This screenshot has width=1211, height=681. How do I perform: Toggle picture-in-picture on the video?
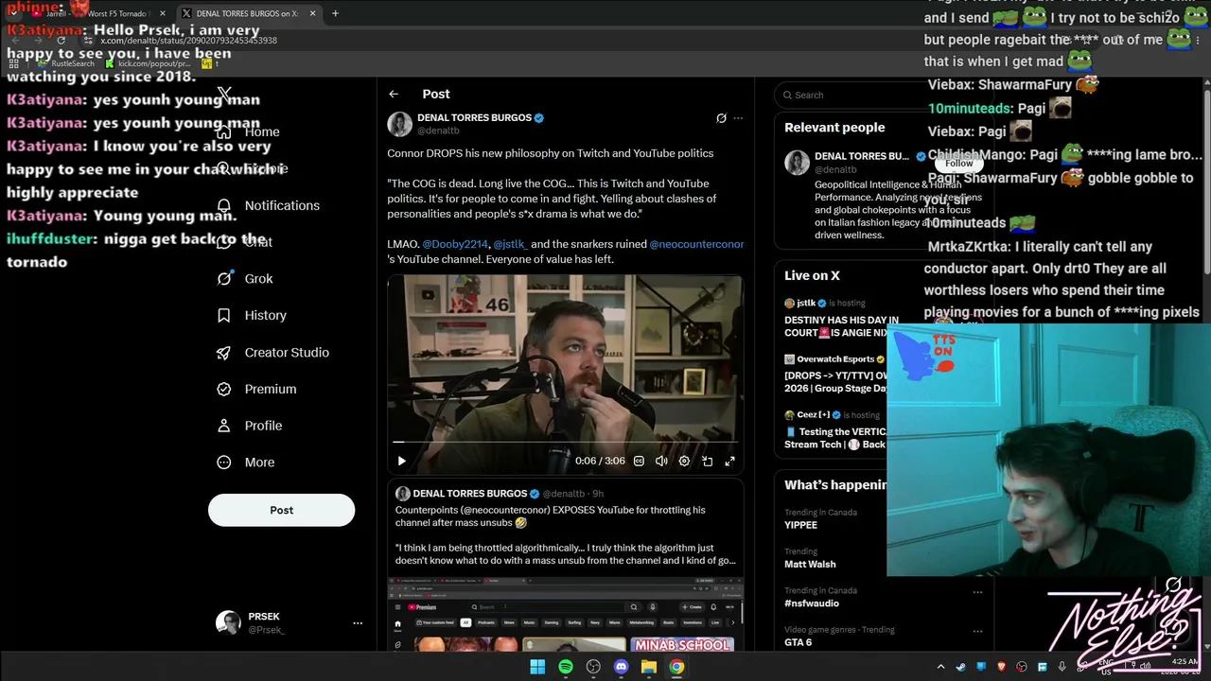(x=707, y=461)
